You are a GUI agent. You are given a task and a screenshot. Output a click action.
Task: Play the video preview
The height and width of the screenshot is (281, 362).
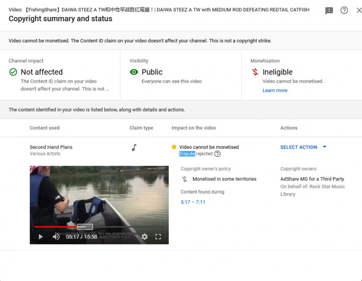click(41, 237)
